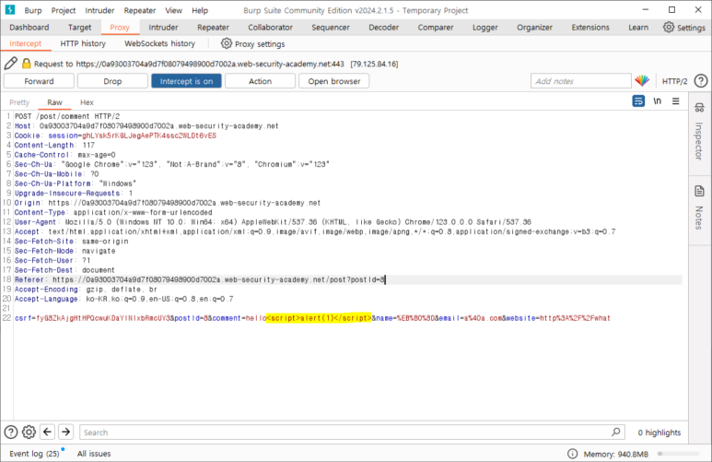This screenshot has width=712, height=462.
Task: Open the Decoder tab
Action: point(384,28)
